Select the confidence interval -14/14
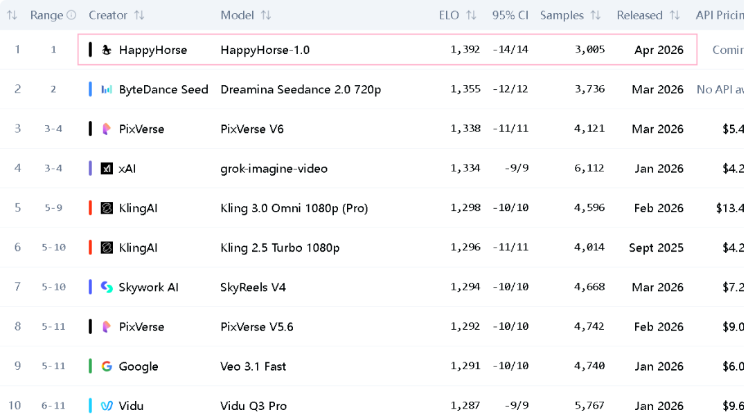Screen dimensions: 748x419 click(x=510, y=49)
